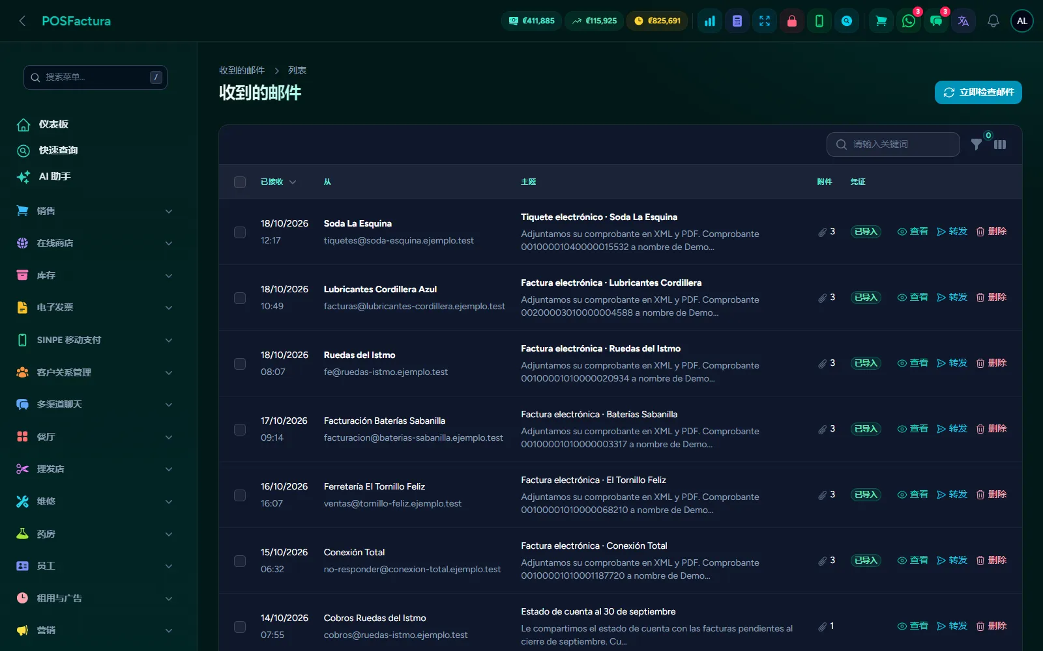The image size is (1043, 651).
Task: Select the Facturación Baterías Sabanilla row checkbox
Action: pyautogui.click(x=240, y=430)
